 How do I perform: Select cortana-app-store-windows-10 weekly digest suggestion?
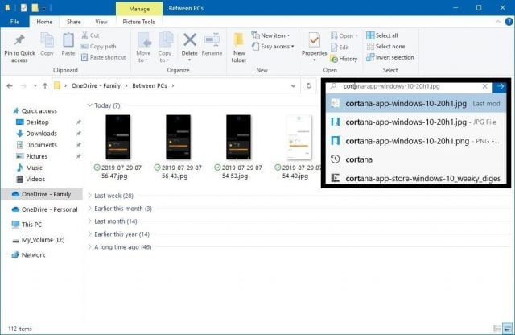tap(416, 178)
